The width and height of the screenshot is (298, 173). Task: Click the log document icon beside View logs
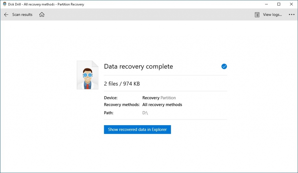(257, 14)
